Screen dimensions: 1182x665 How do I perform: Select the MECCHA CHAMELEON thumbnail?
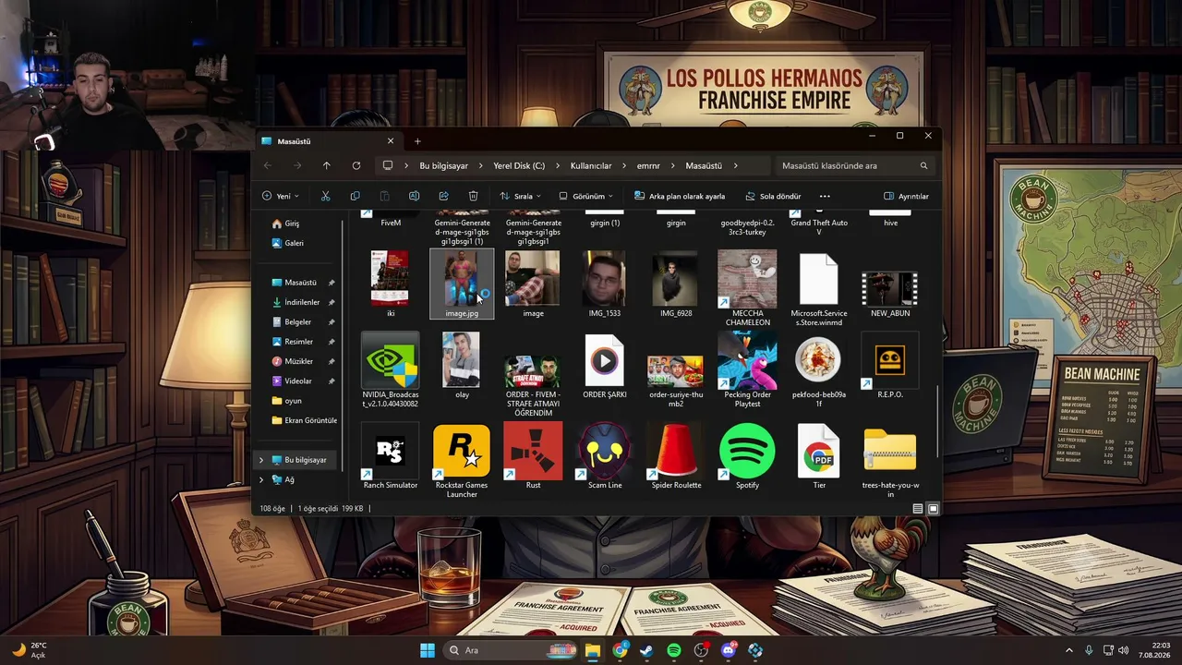[747, 289]
